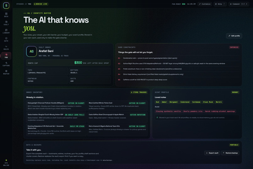Open the Command palette button
This screenshot has height=169, width=253.
point(239,4)
